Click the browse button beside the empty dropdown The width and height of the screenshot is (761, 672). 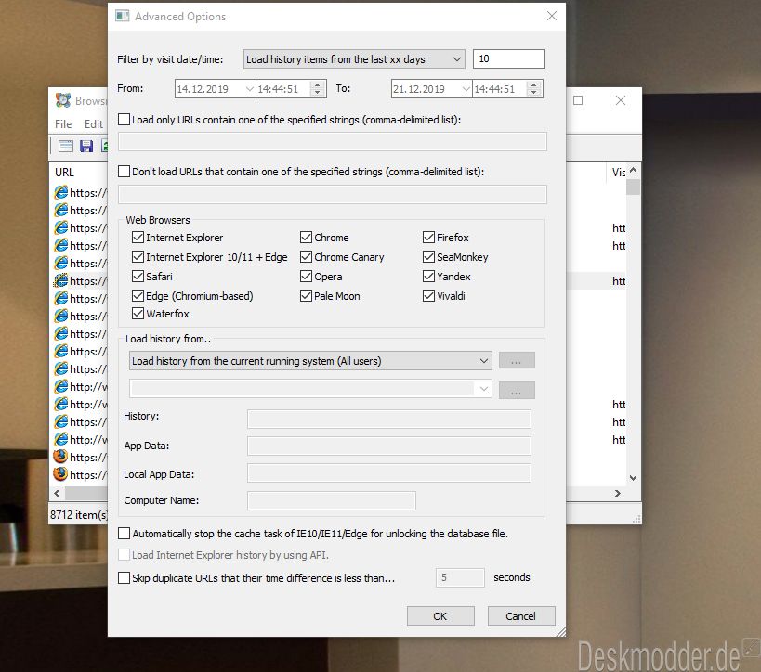coord(517,390)
